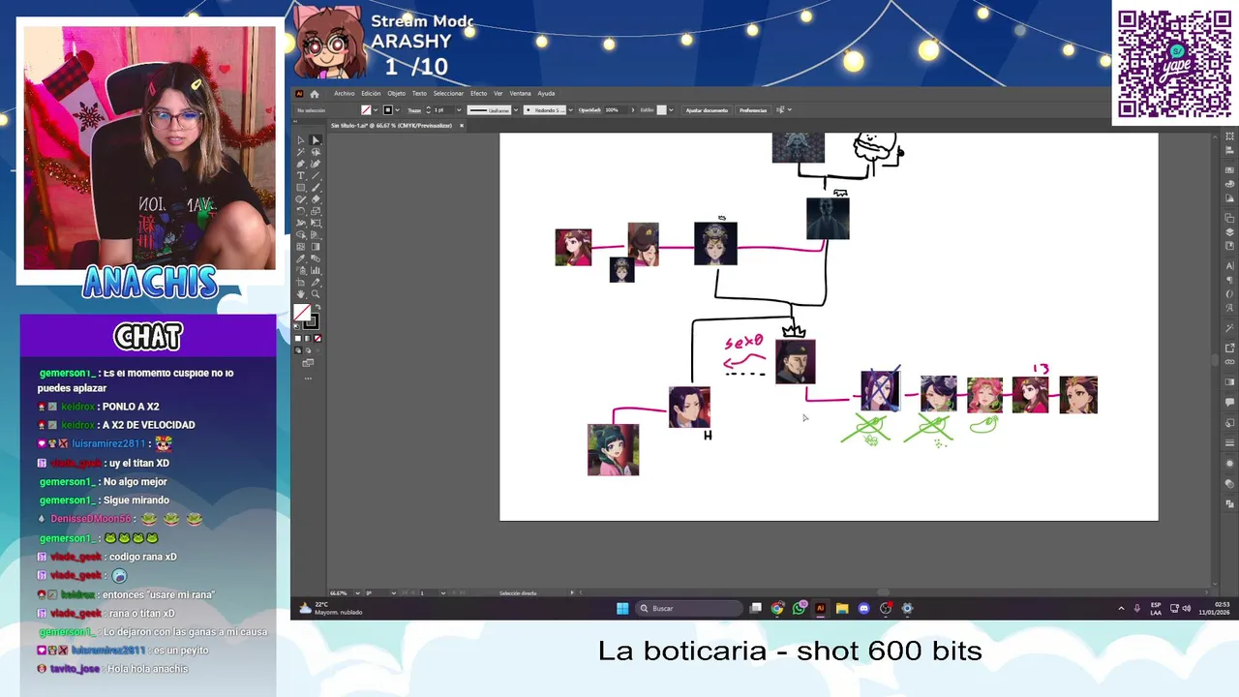This screenshot has width=1239, height=697.
Task: Open the Estilo graphic style dropdown
Action: tap(671, 109)
